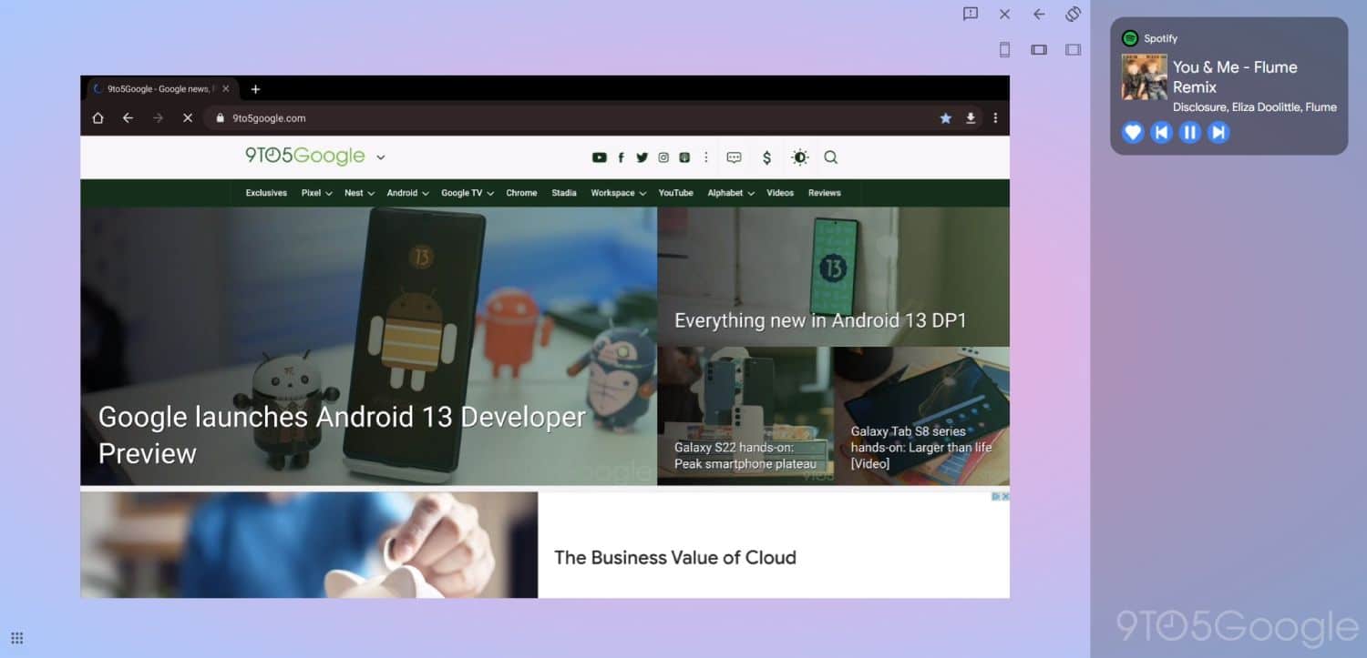Open a new tab with plus button
Screen dimensions: 1367x658
click(255, 89)
